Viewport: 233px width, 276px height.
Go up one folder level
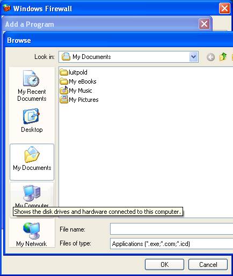(x=223, y=57)
